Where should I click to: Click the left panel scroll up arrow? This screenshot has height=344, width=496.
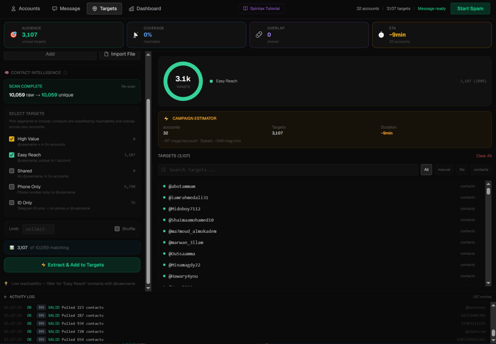coord(148,55)
